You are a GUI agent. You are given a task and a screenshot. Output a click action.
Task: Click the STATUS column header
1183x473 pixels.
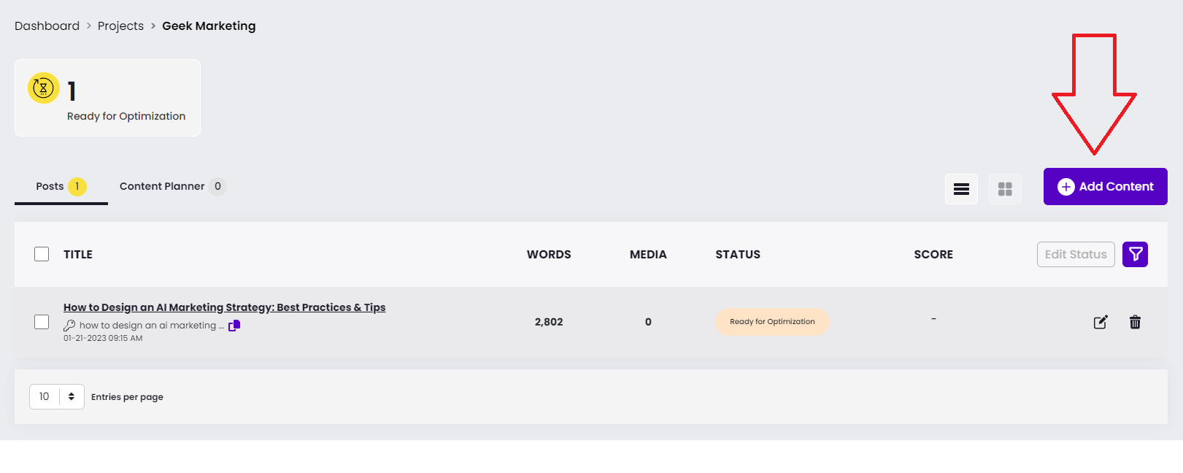pyautogui.click(x=738, y=254)
